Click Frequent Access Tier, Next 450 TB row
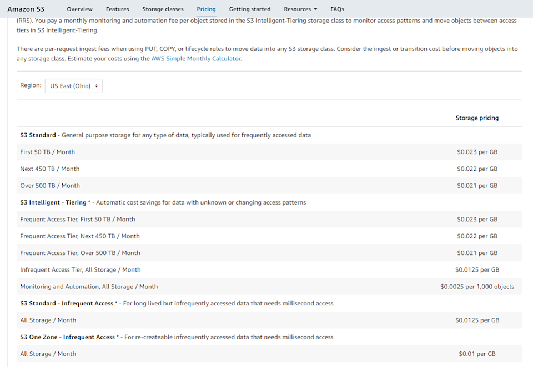Screen dimensions: 533x367 click(x=269, y=236)
